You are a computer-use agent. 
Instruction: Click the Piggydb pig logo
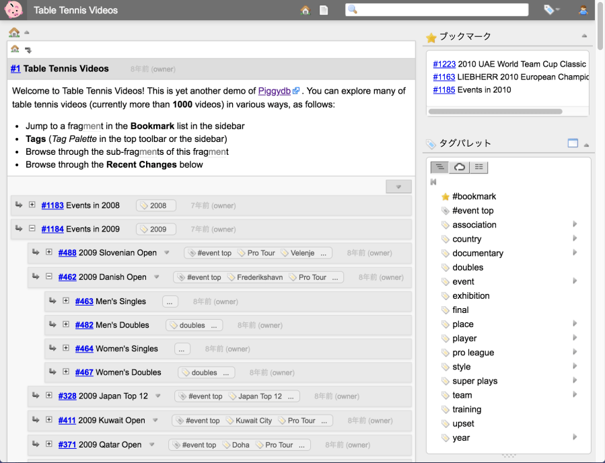click(13, 10)
